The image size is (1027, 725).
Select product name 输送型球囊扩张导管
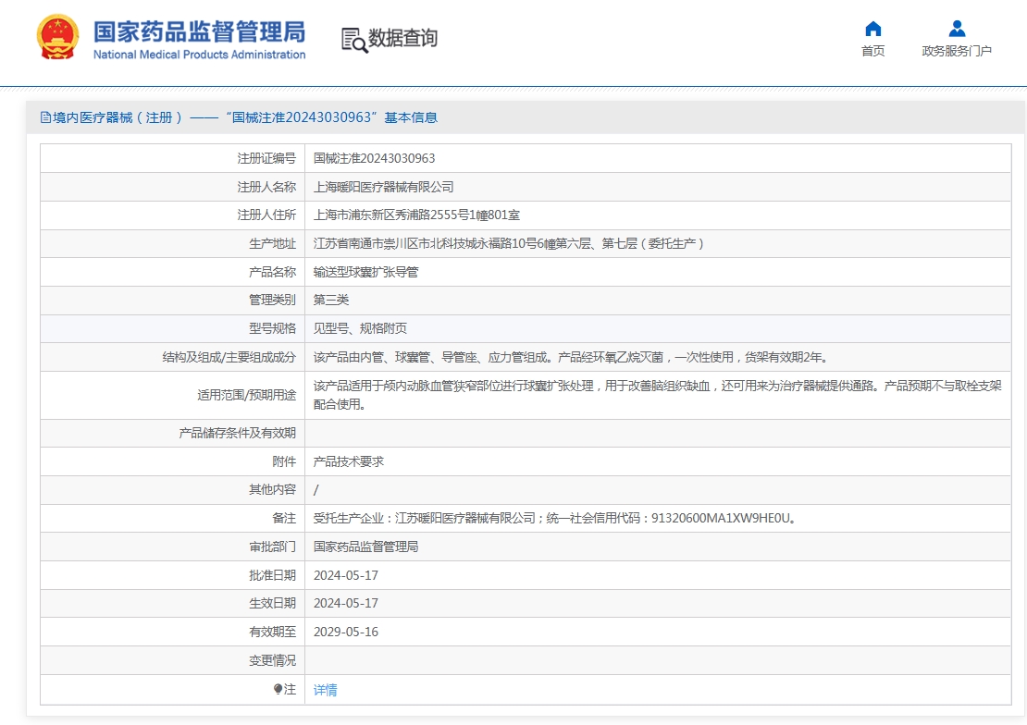point(365,272)
